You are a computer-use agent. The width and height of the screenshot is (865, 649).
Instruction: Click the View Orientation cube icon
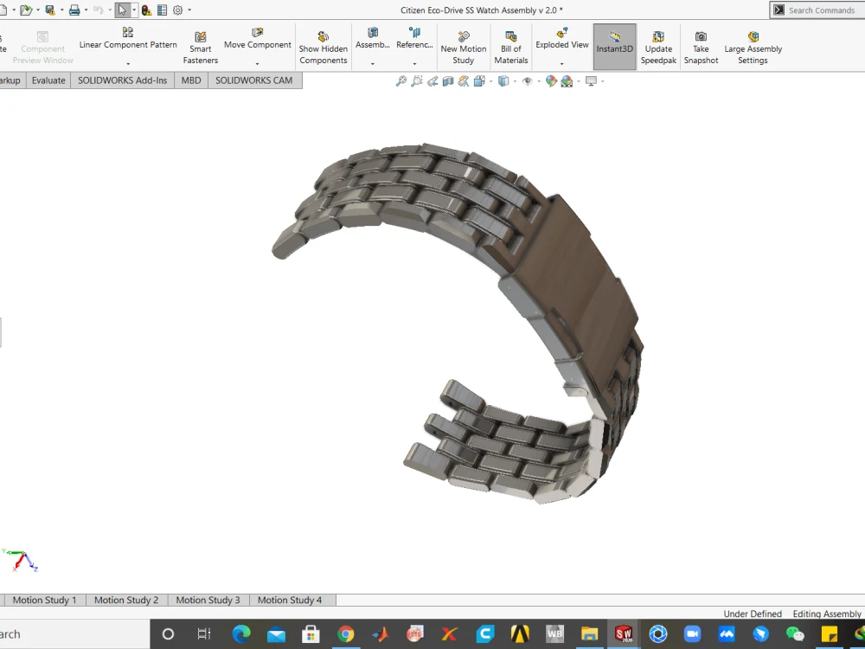479,81
